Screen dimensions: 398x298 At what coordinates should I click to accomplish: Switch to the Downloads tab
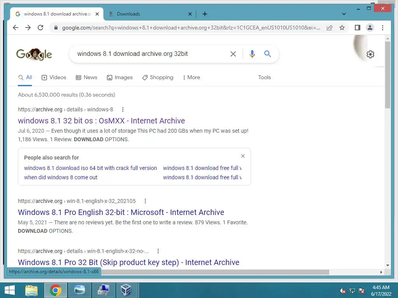click(150, 14)
